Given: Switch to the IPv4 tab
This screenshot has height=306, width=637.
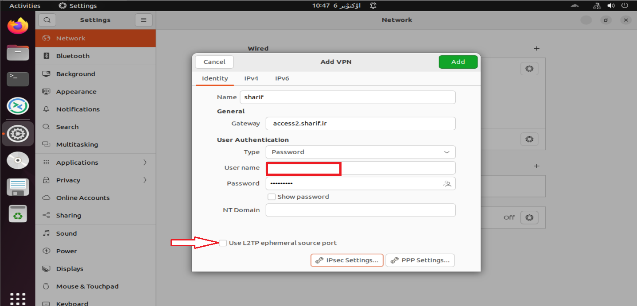Looking at the screenshot, I should 251,78.
